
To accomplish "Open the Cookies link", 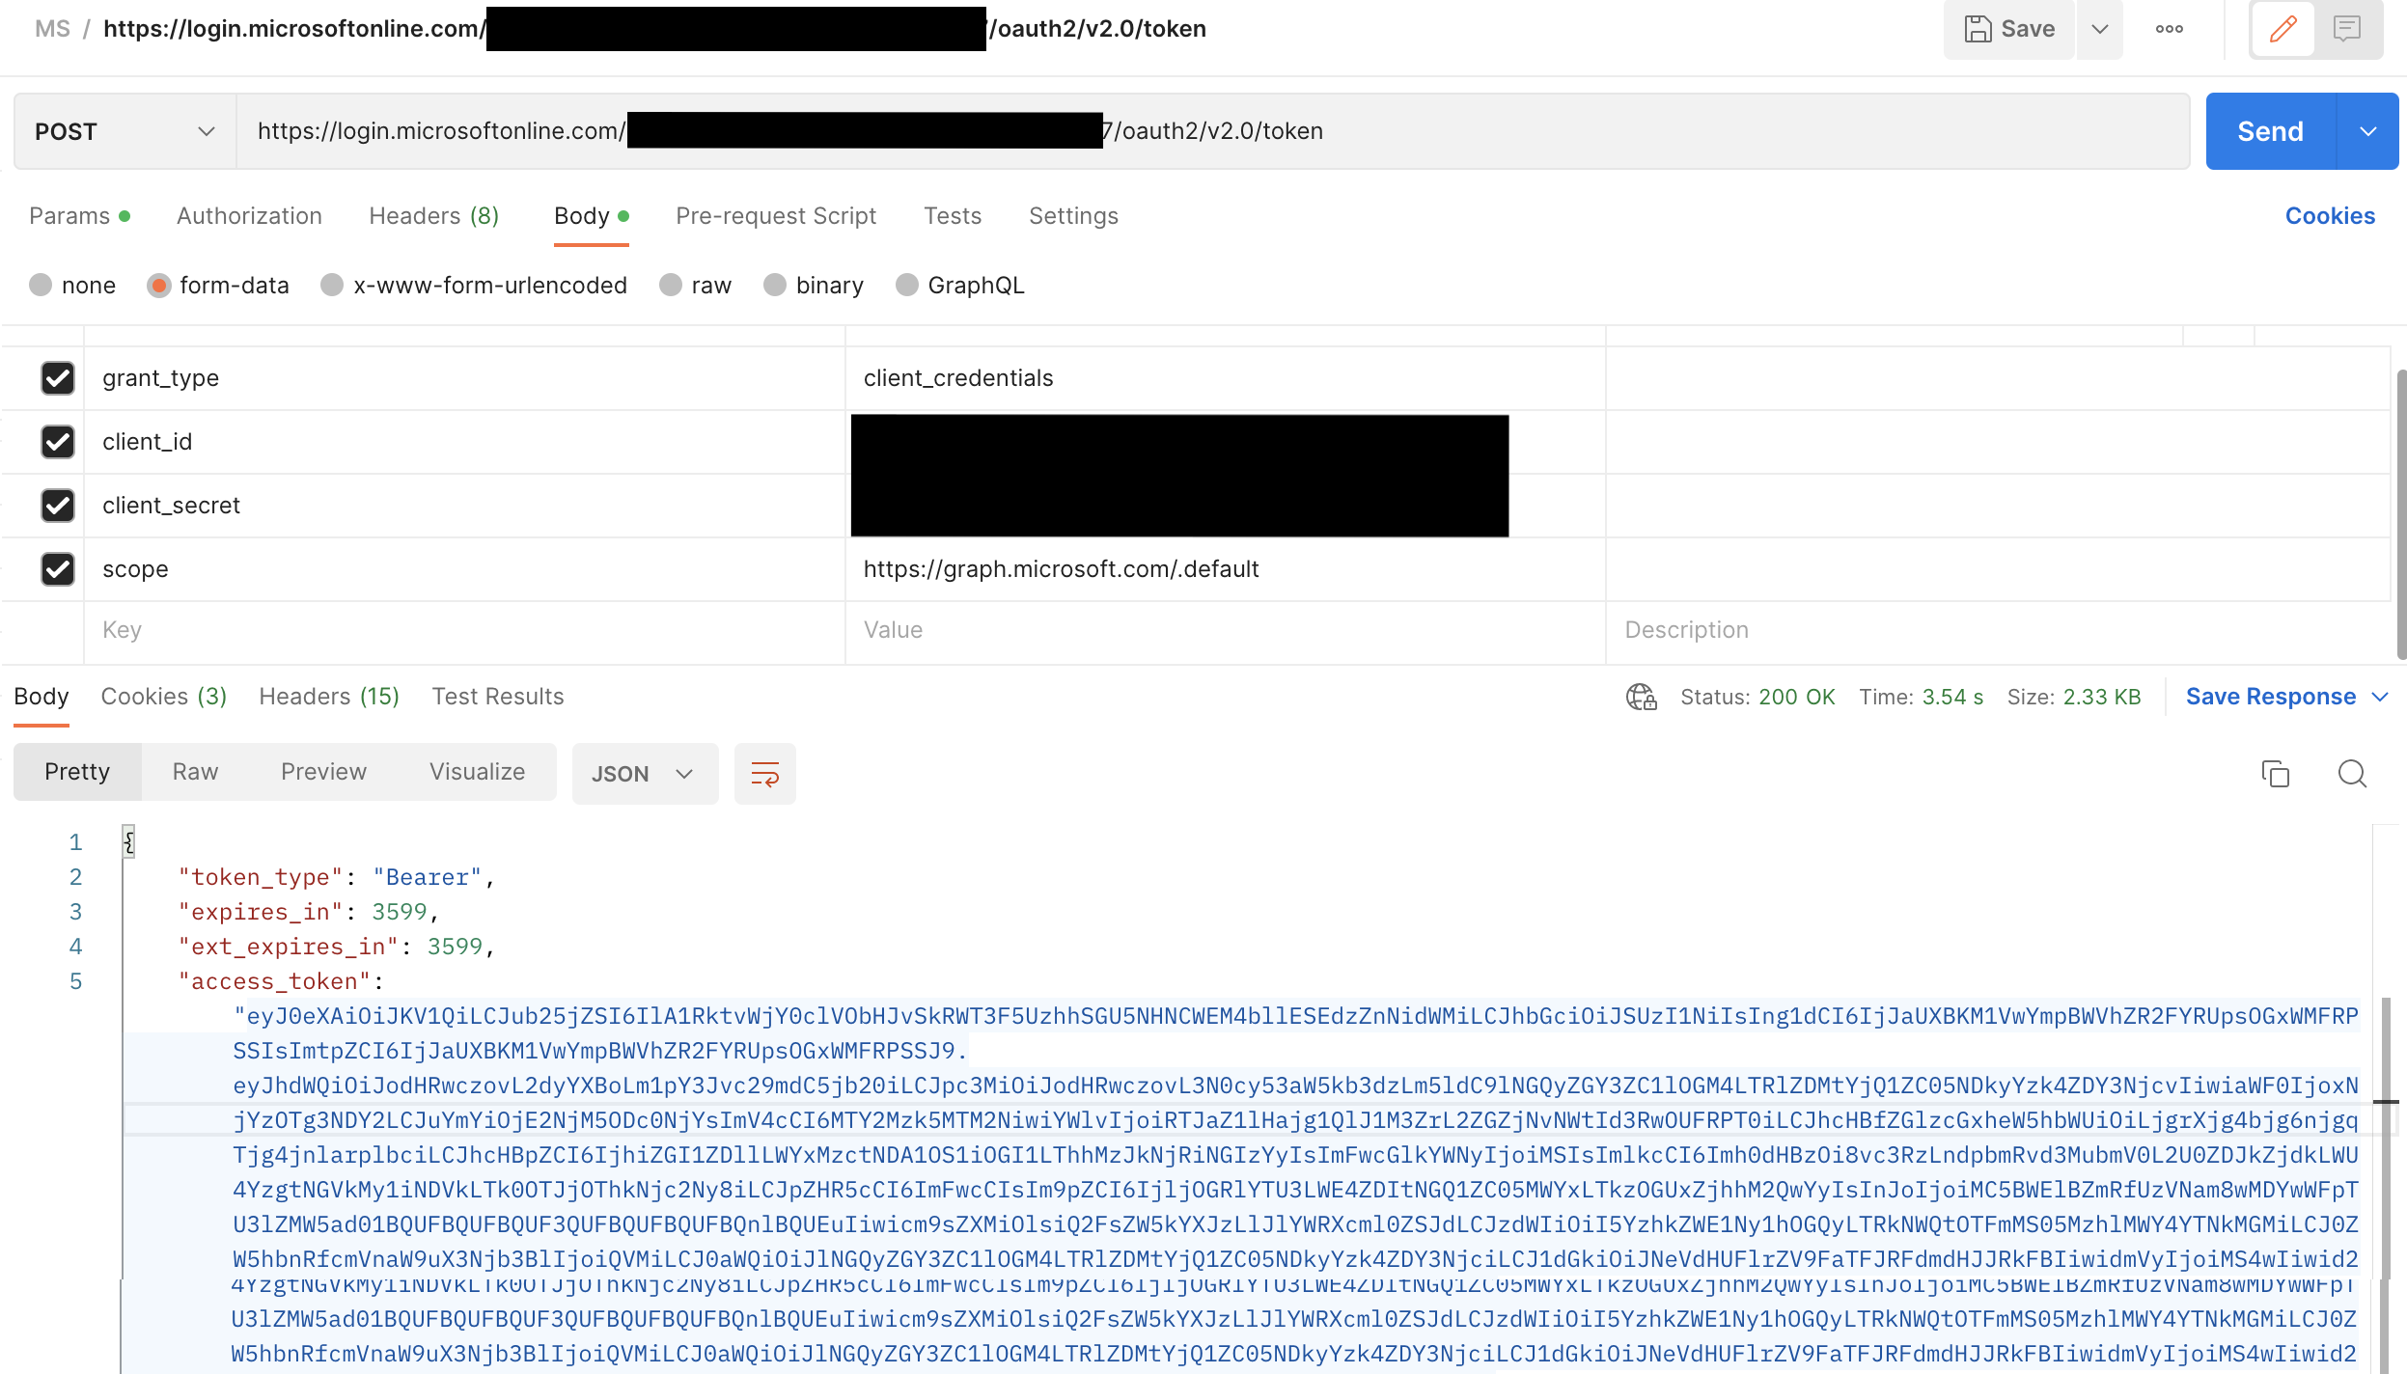I will tap(2330, 216).
